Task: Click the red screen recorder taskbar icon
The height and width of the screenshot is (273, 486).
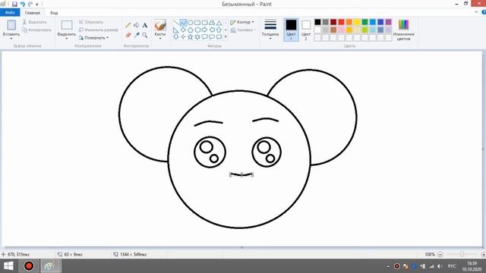Action: (29, 266)
